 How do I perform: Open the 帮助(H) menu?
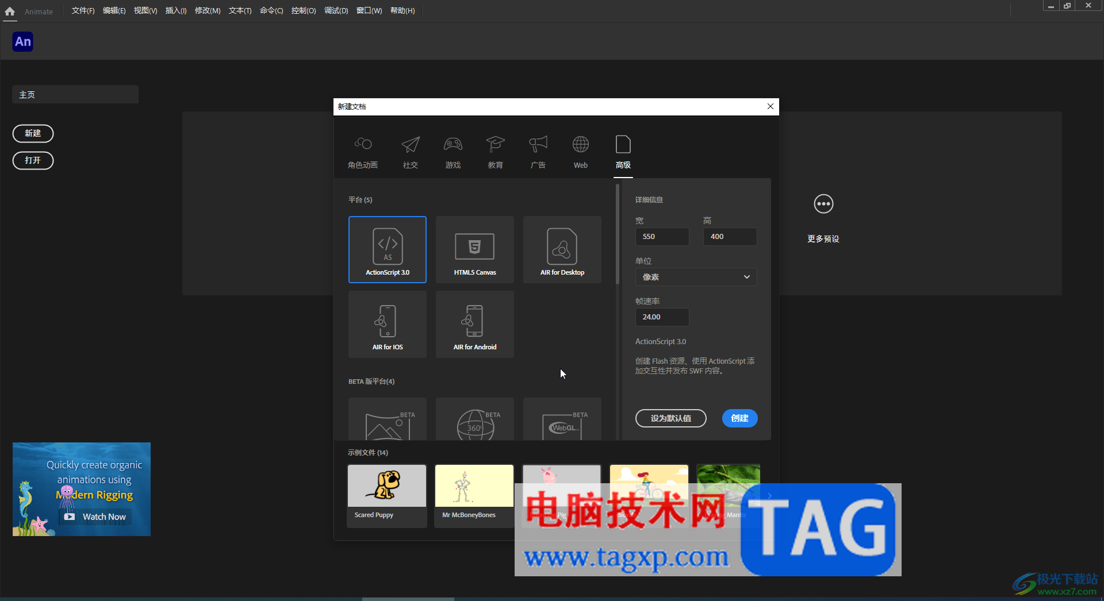click(402, 11)
